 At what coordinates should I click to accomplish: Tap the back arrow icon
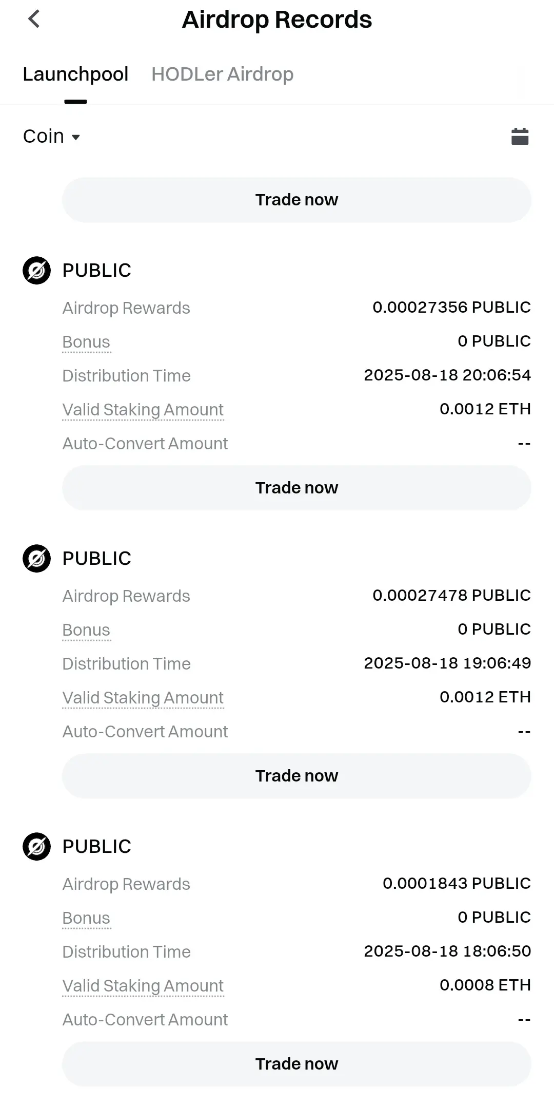pos(34,20)
